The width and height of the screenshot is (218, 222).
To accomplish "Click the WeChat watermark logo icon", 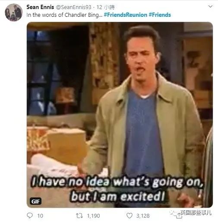I will 174,213.
